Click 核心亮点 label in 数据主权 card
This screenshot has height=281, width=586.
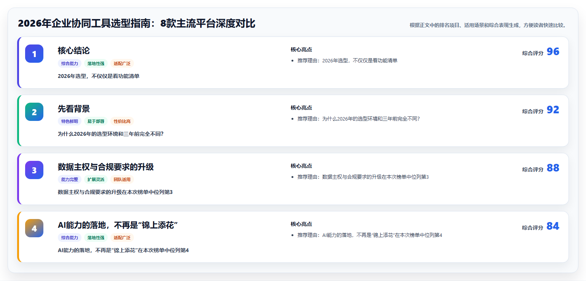(x=301, y=166)
